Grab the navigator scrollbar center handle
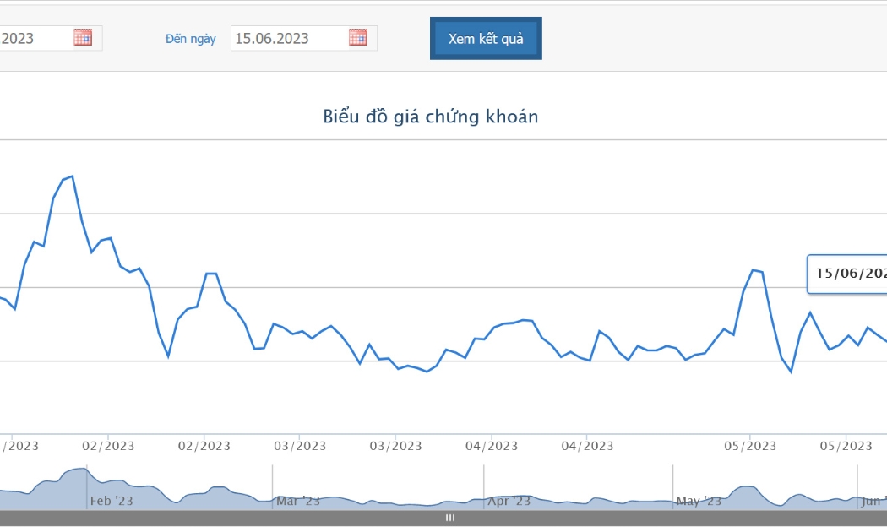This screenshot has height=532, width=887. click(450, 518)
